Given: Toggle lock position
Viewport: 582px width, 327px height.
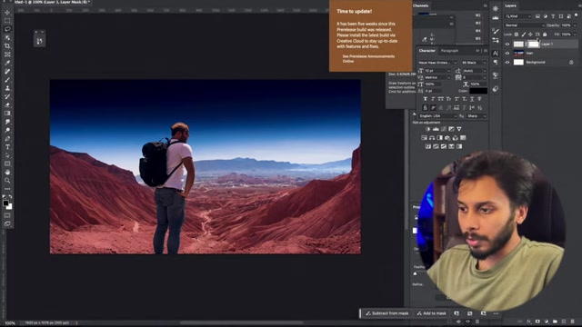Looking at the screenshot, I should point(530,35).
